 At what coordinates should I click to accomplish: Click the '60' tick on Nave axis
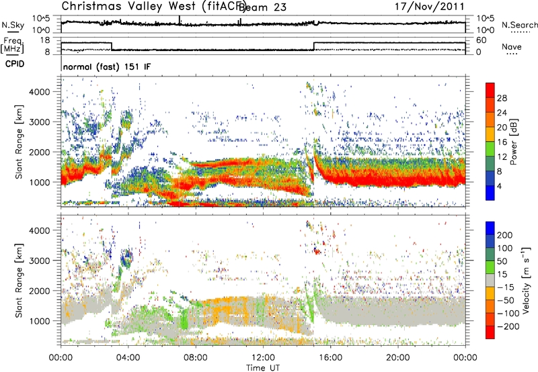481,40
